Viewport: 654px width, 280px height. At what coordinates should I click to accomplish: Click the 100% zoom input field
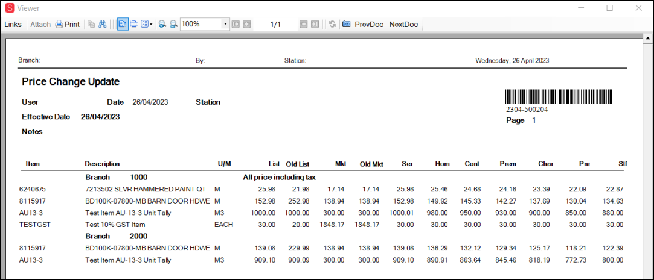(x=201, y=24)
